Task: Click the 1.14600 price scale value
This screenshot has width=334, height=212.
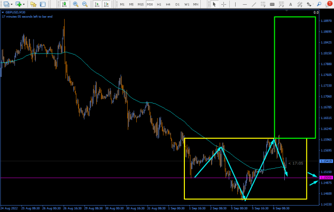Action: (x=327, y=193)
